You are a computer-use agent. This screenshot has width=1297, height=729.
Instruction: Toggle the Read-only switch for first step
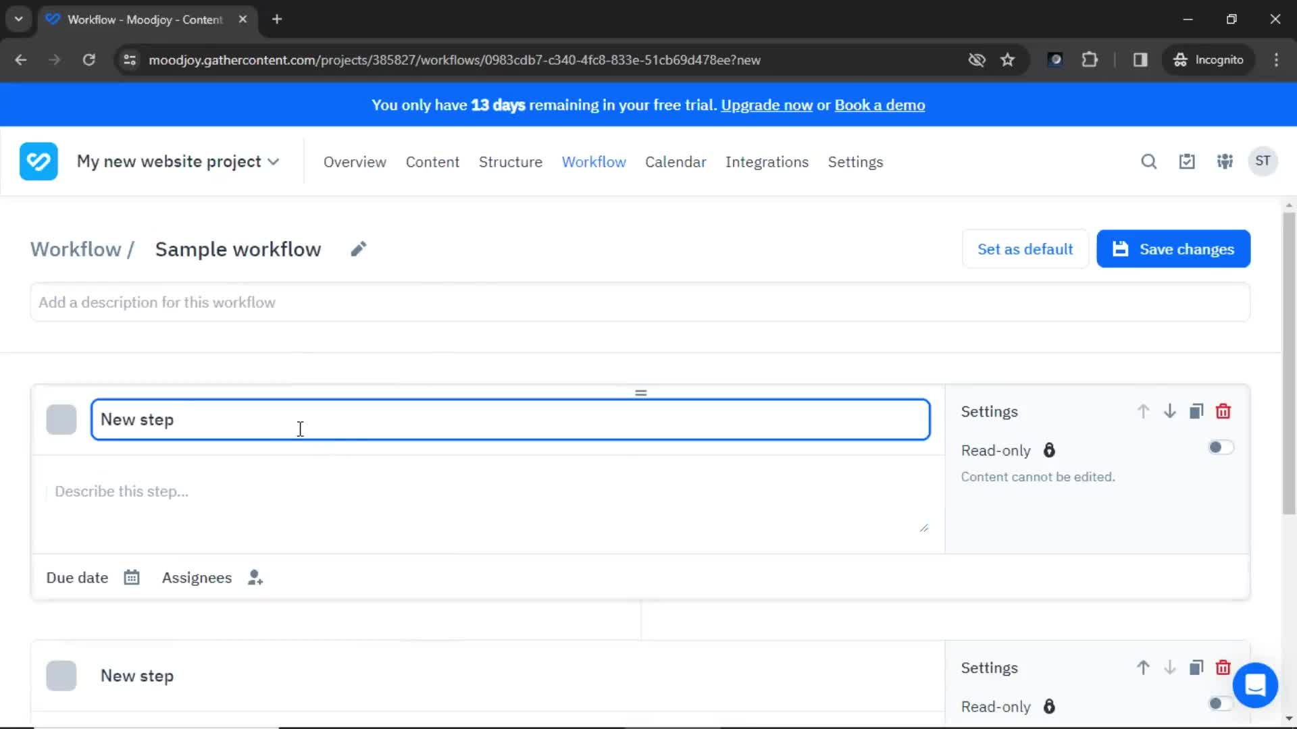(x=1221, y=448)
